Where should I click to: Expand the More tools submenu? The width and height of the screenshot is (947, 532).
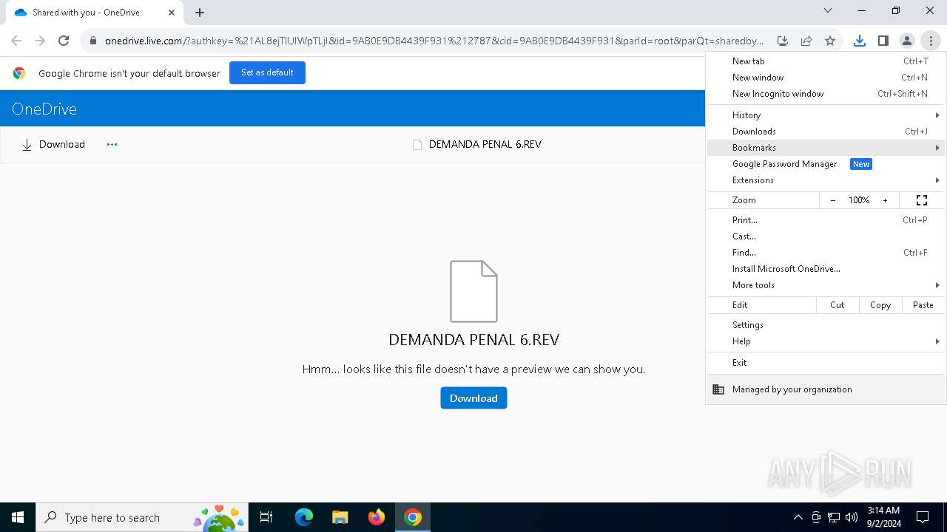click(x=826, y=285)
